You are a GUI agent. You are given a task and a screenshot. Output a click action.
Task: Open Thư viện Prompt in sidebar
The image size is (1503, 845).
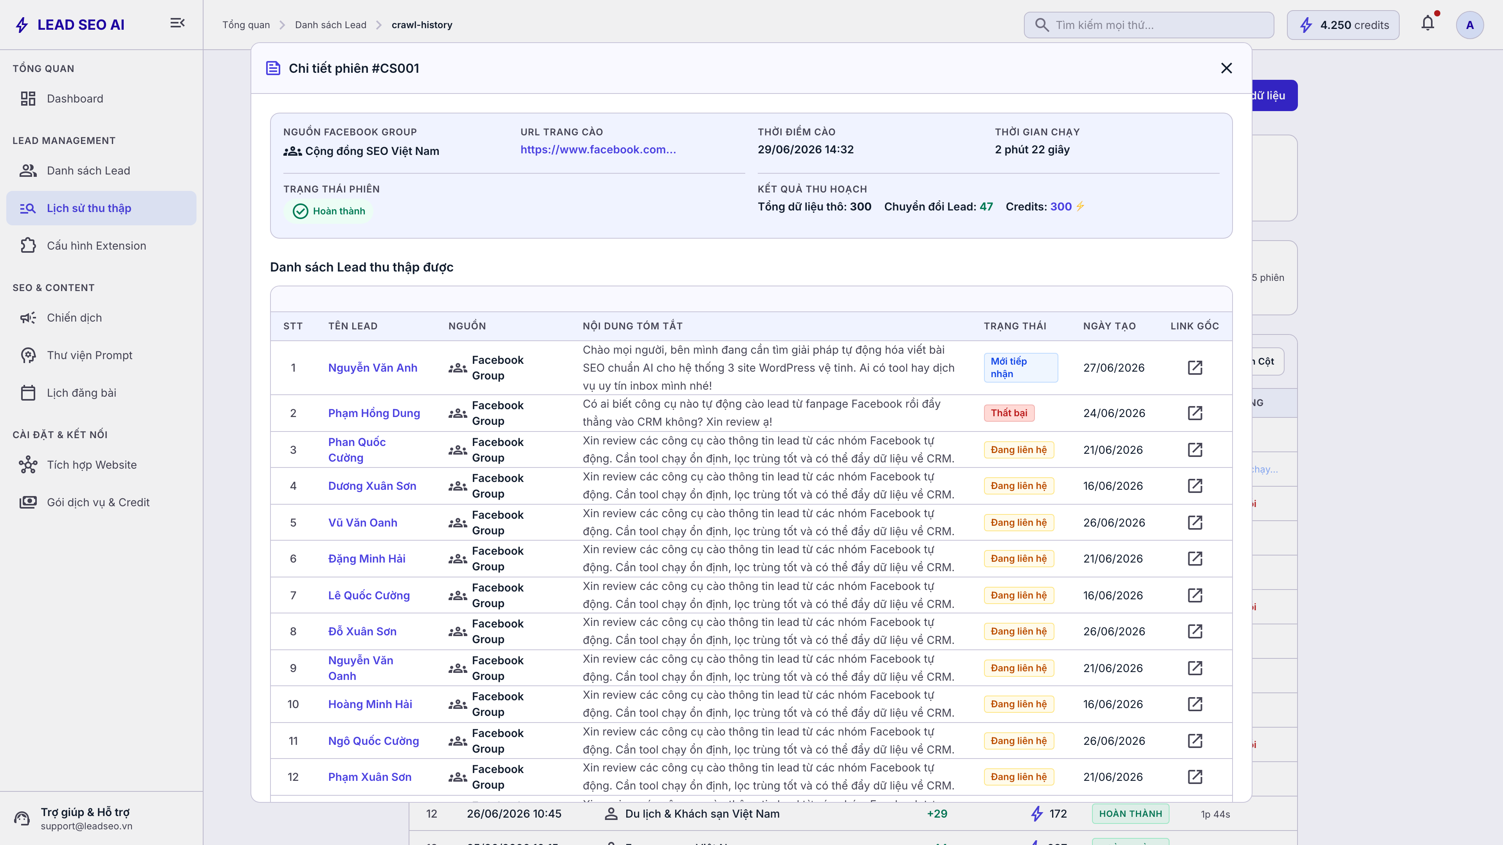(x=101, y=355)
